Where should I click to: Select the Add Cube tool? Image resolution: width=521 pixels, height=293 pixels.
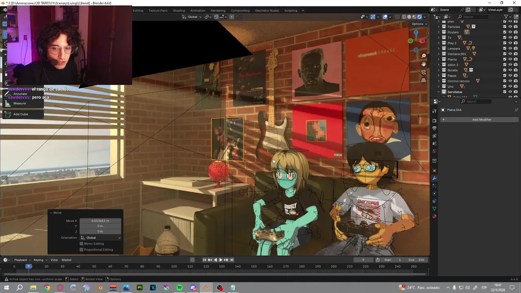(20, 114)
